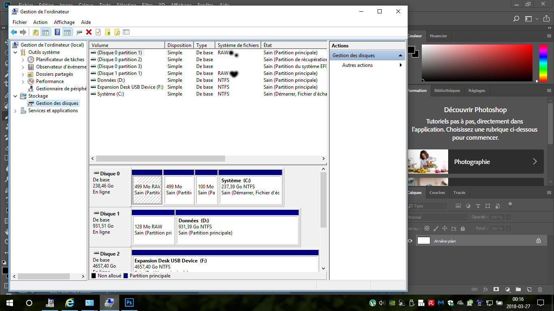
Task: Toggle the layer filter switch in Calques
Action: [510, 204]
